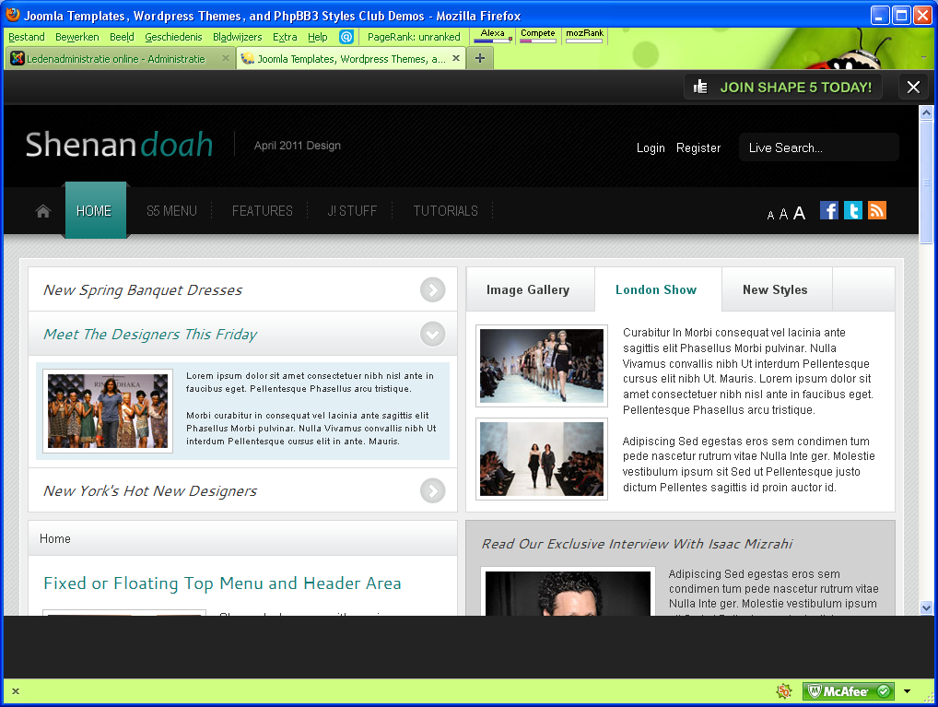Open the Geschiedenis menu
The image size is (938, 707).
(x=173, y=37)
